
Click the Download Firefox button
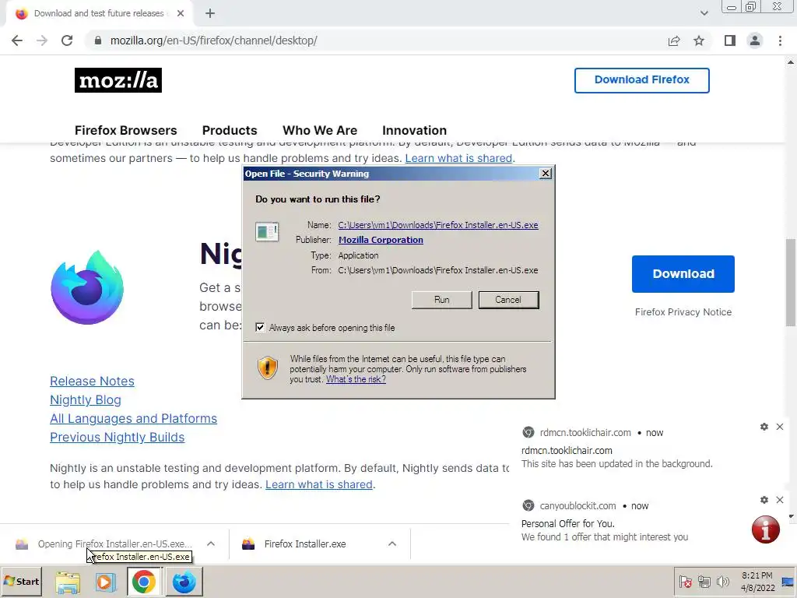(x=642, y=80)
